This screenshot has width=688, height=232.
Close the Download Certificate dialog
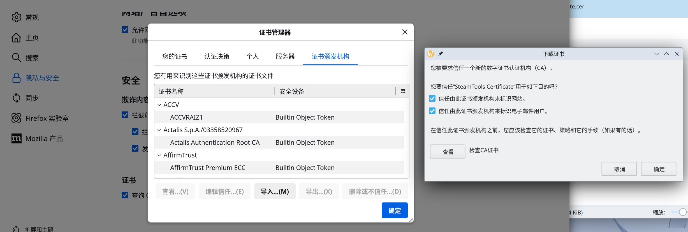click(x=677, y=54)
